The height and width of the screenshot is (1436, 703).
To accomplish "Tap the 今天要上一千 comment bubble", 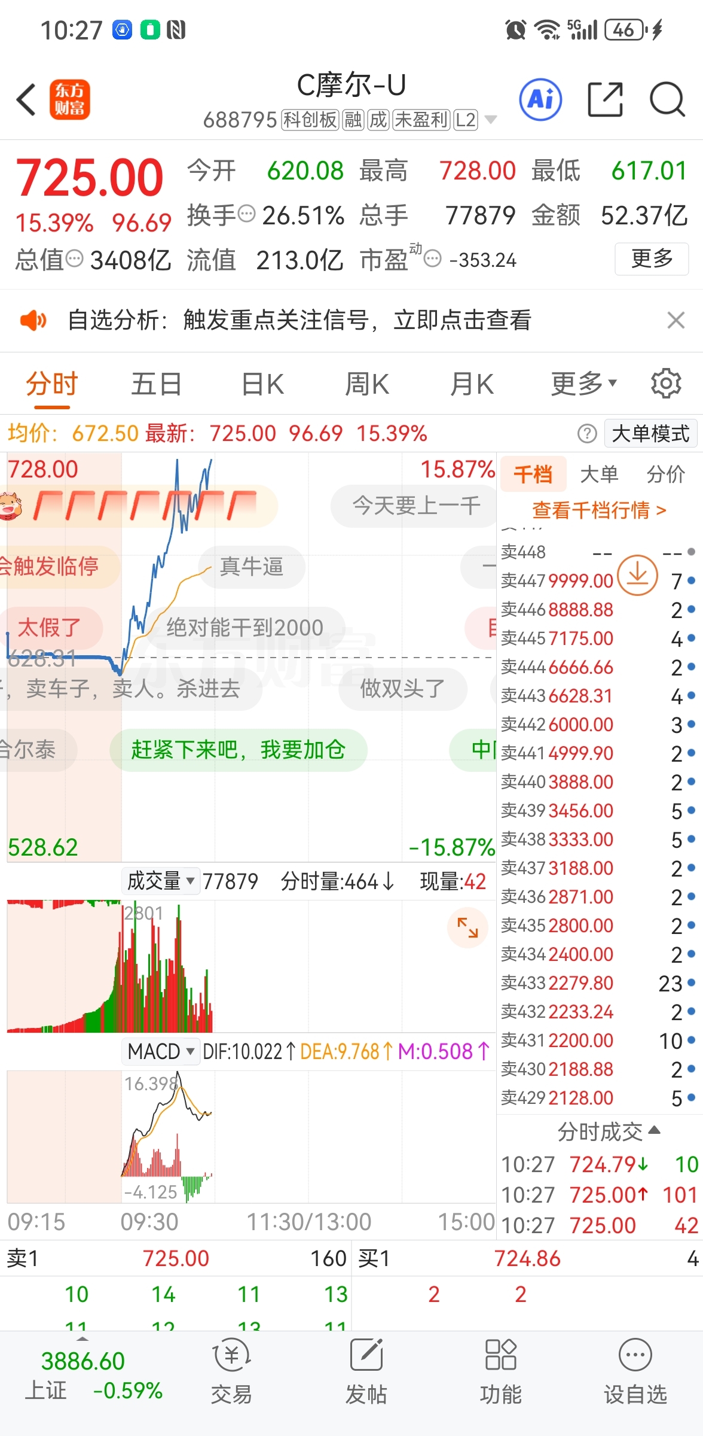I will [x=414, y=506].
